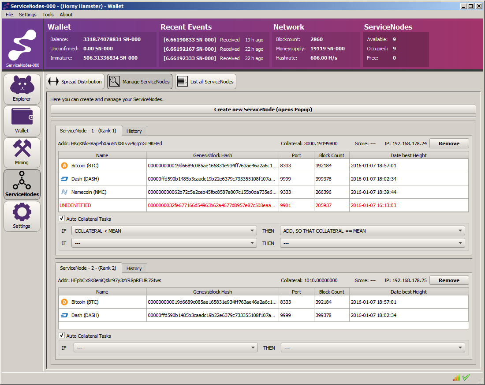Toggle Auto Collateral Tasks for ServiceNode 2
The height and width of the screenshot is (385, 485).
click(x=62, y=336)
